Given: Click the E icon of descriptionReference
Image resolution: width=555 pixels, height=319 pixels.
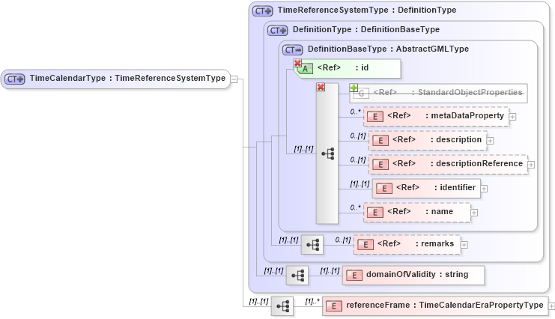Looking at the screenshot, I should tap(380, 165).
